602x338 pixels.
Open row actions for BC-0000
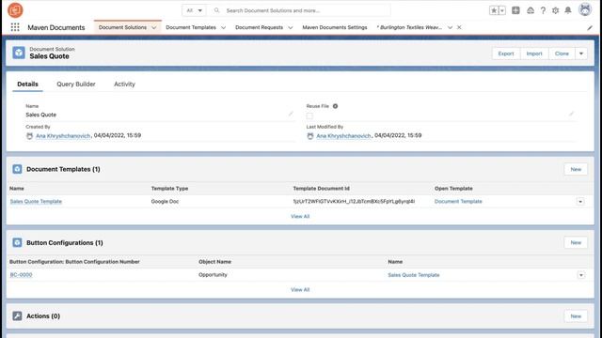point(581,275)
